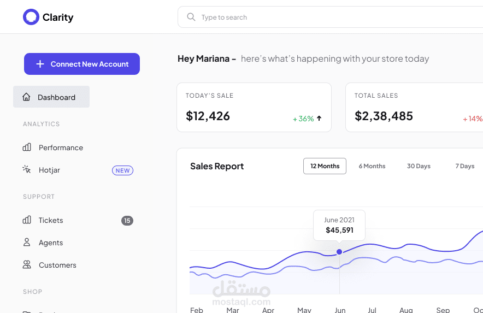The height and width of the screenshot is (313, 483).
Task: Click the Performance bar chart icon
Action: click(27, 147)
